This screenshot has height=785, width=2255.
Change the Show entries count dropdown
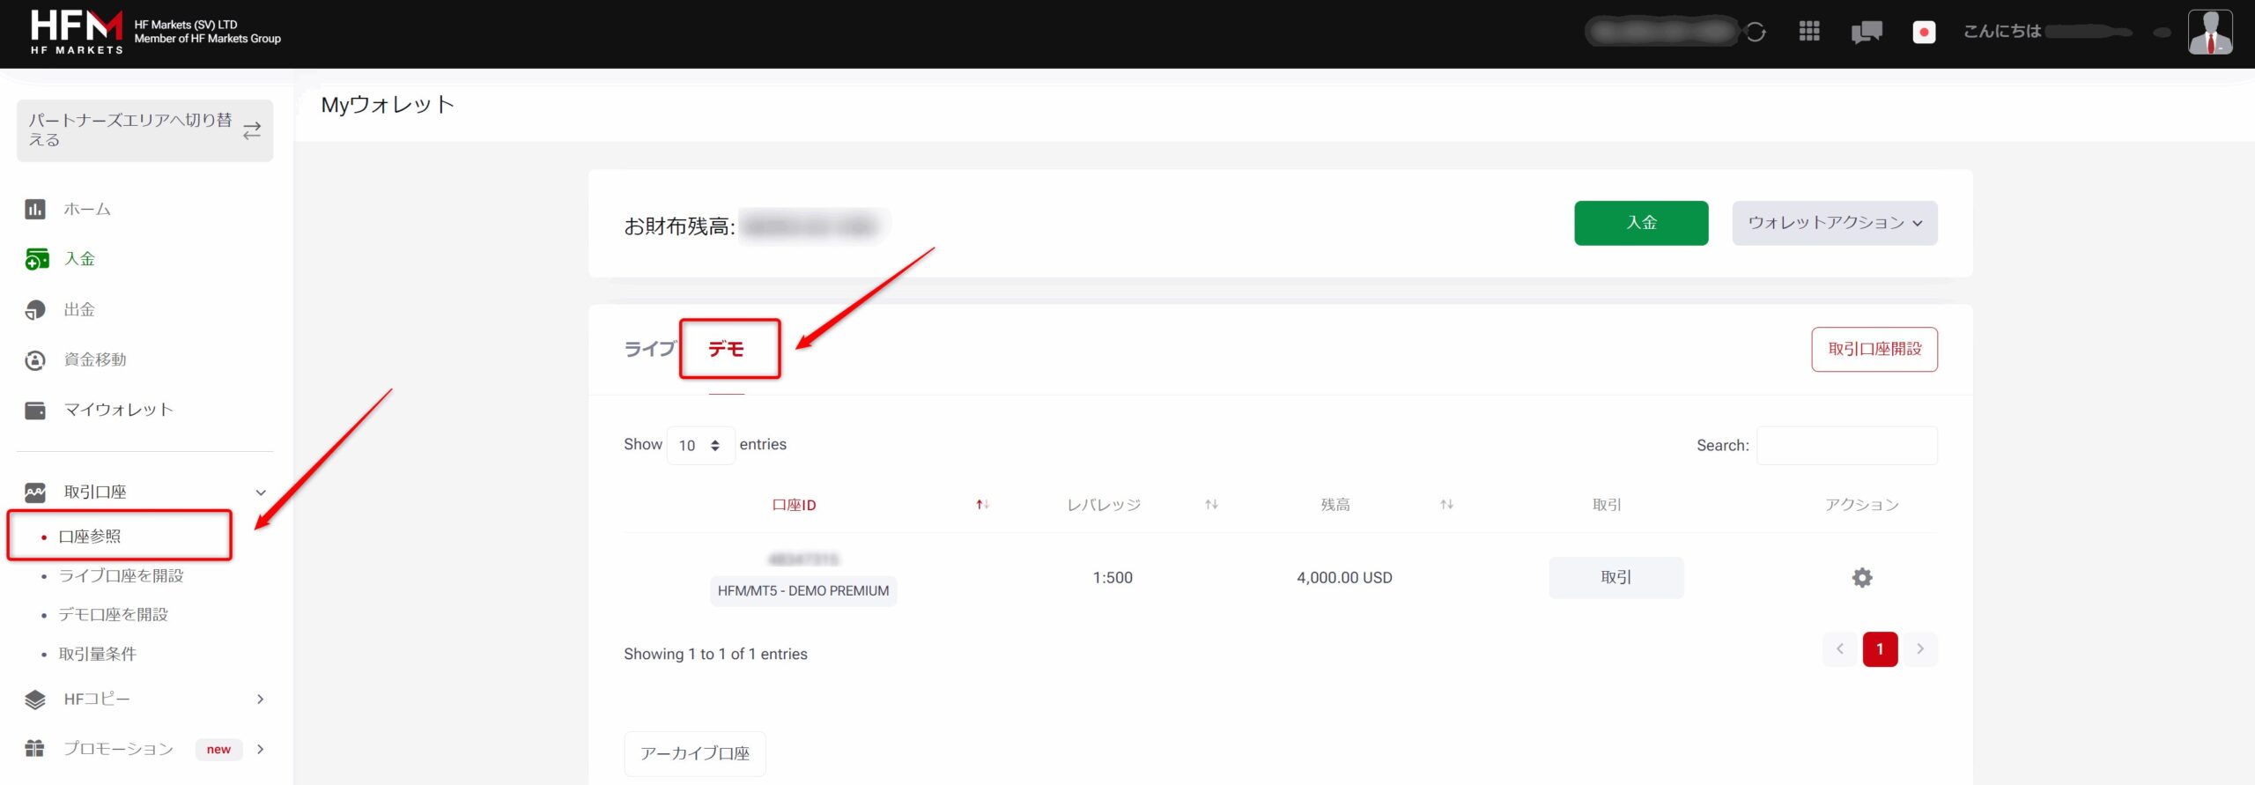700,446
